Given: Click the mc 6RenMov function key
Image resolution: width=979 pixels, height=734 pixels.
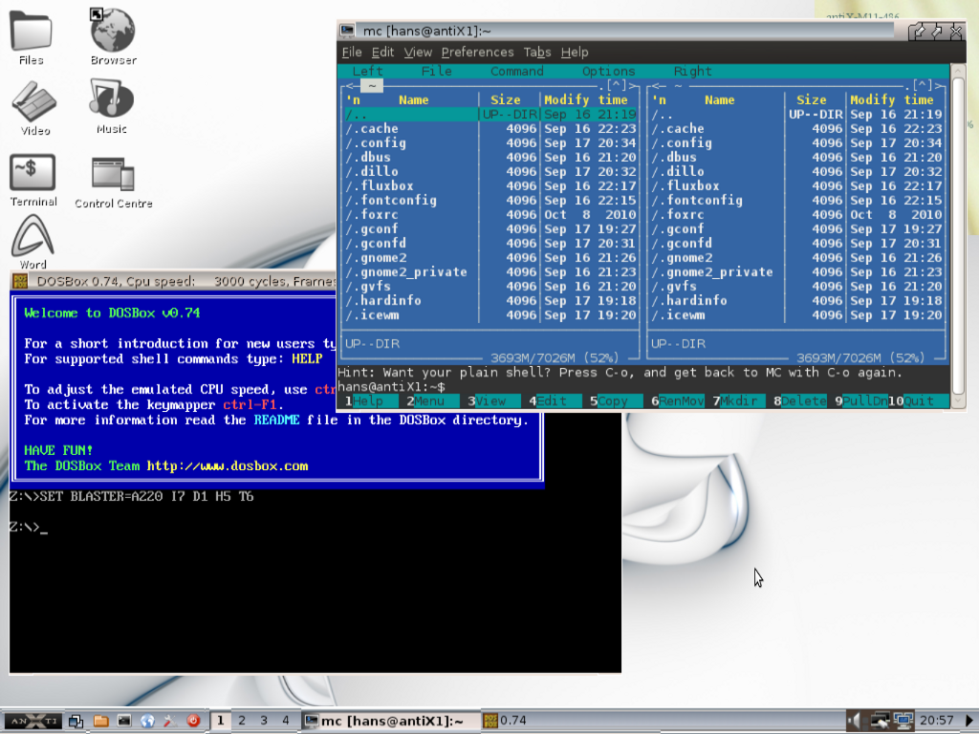Looking at the screenshot, I should click(x=678, y=401).
